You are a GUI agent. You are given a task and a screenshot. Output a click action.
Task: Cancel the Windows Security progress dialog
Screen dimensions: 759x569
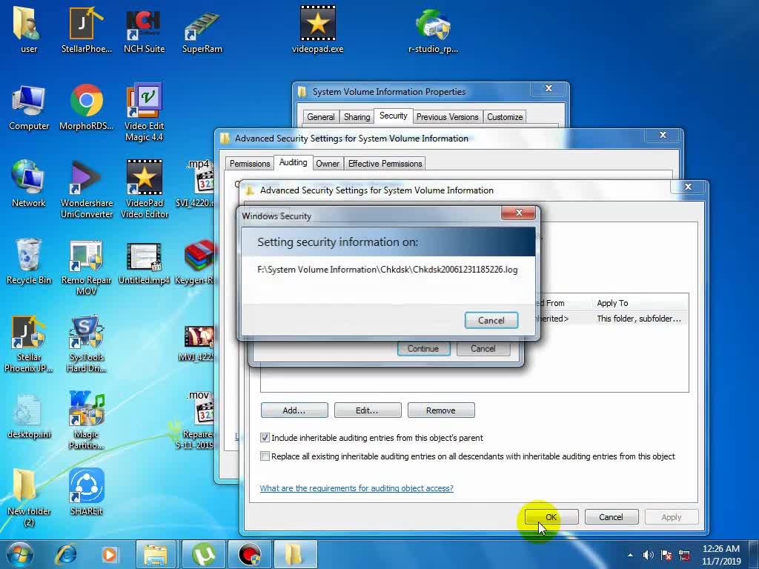(491, 320)
